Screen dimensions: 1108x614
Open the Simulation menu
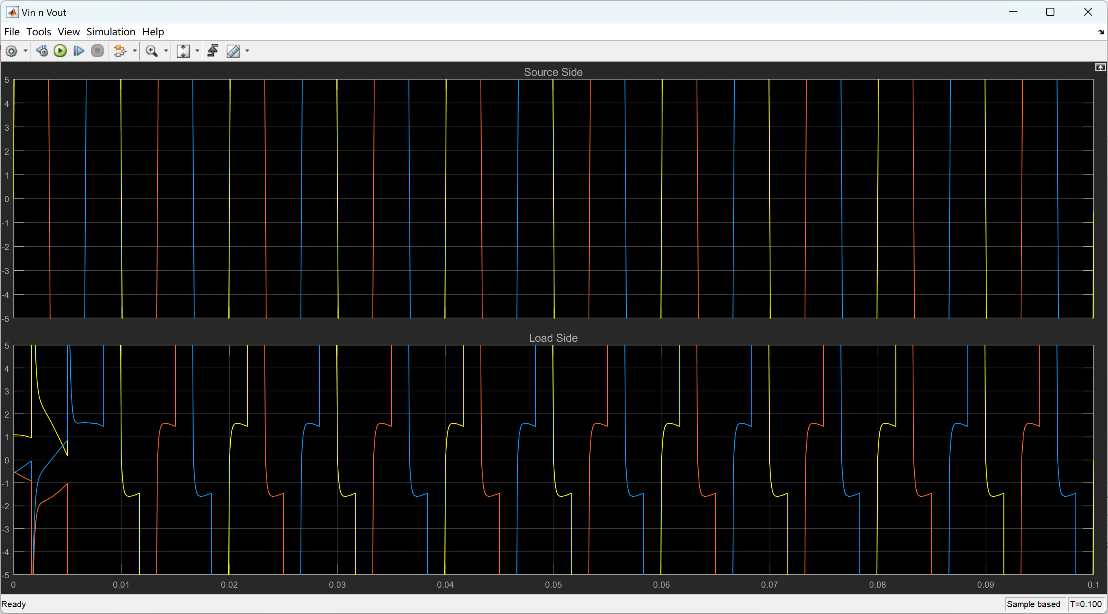coord(110,32)
